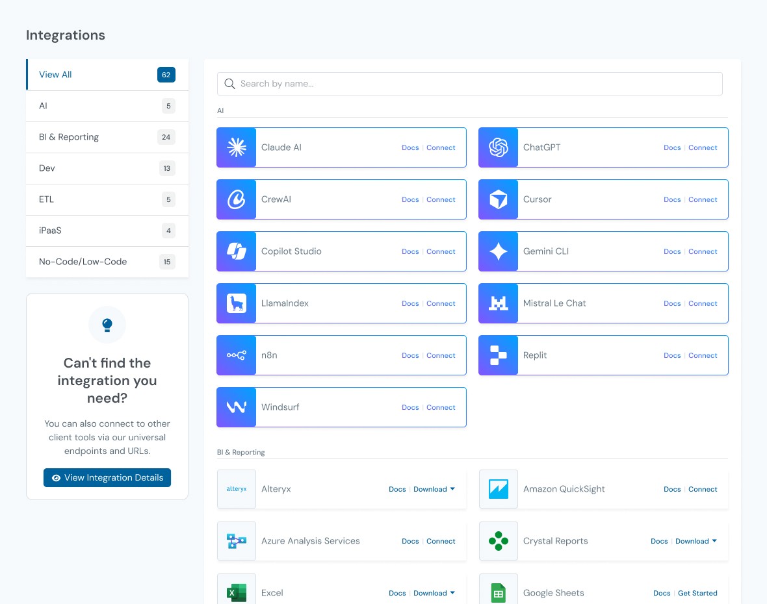This screenshot has width=767, height=604.
Task: Connect Azure Analysis Services integration
Action: click(x=441, y=541)
